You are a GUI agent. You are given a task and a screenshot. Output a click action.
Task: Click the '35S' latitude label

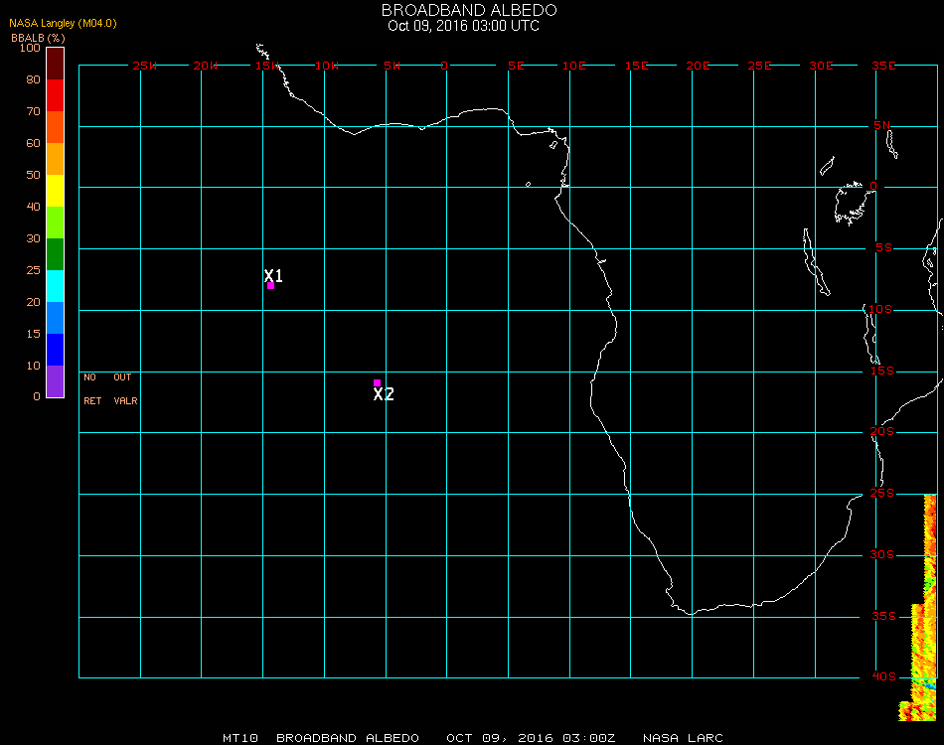point(883,616)
